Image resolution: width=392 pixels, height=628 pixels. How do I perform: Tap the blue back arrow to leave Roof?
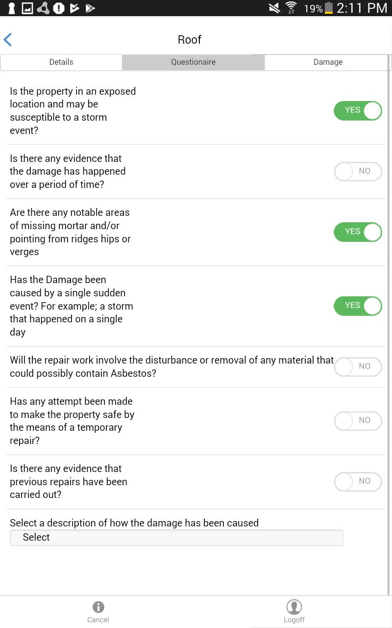(8, 39)
